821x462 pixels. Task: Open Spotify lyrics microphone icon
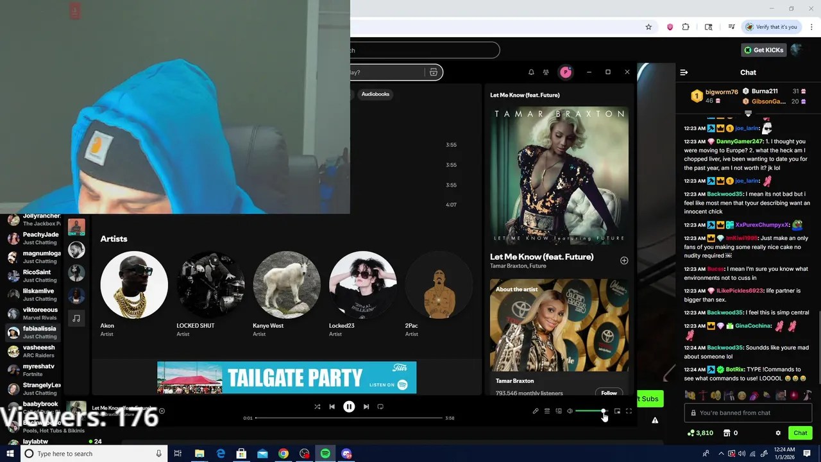click(x=536, y=411)
